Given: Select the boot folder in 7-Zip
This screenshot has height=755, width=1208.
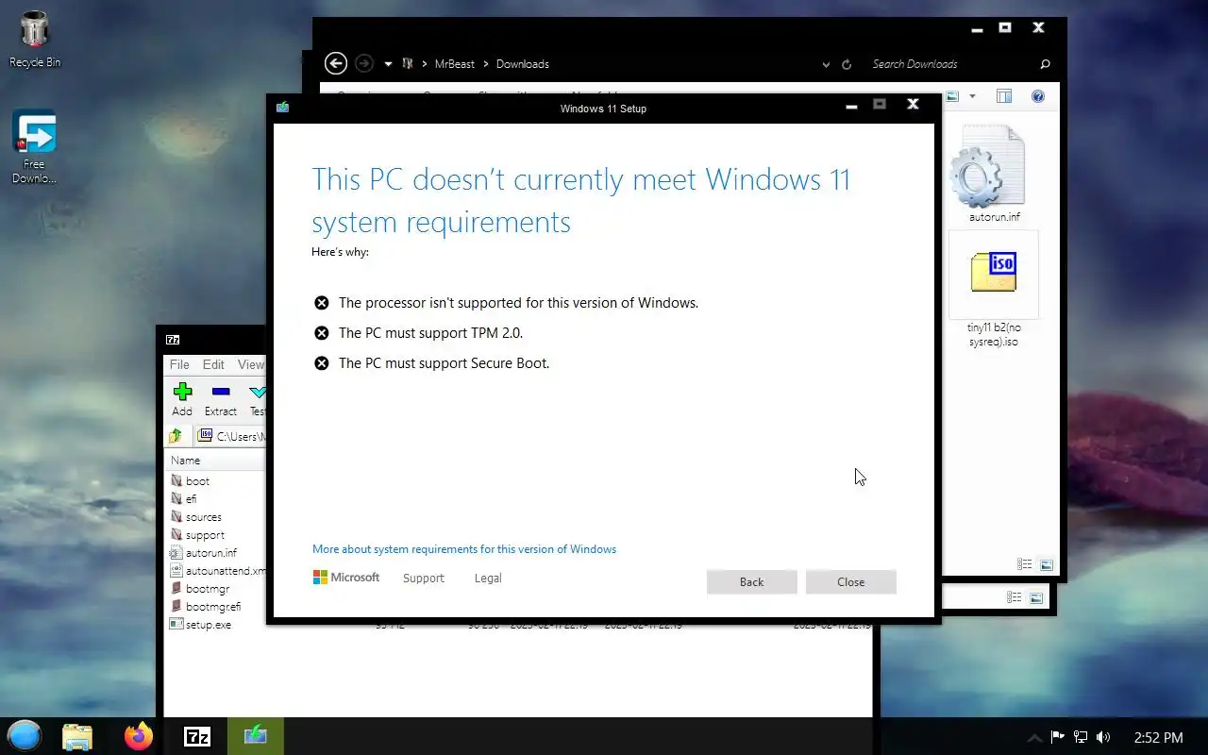Looking at the screenshot, I should tap(197, 481).
